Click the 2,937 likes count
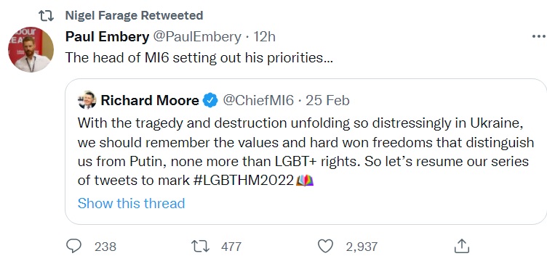 [362, 247]
